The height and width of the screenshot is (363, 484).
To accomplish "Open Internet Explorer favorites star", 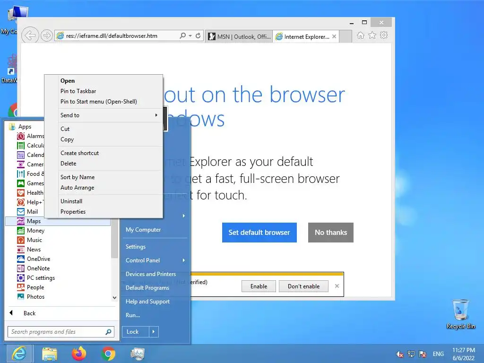I will [x=372, y=35].
